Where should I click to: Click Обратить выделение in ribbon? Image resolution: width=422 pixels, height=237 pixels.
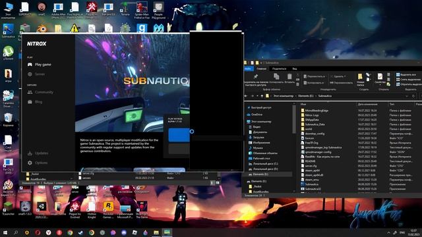pos(409,84)
